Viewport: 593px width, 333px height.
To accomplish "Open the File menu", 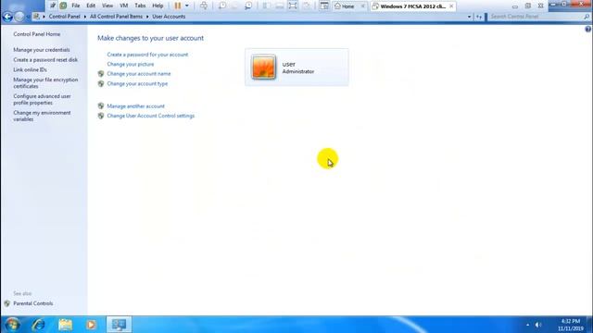I will pyautogui.click(x=76, y=6).
